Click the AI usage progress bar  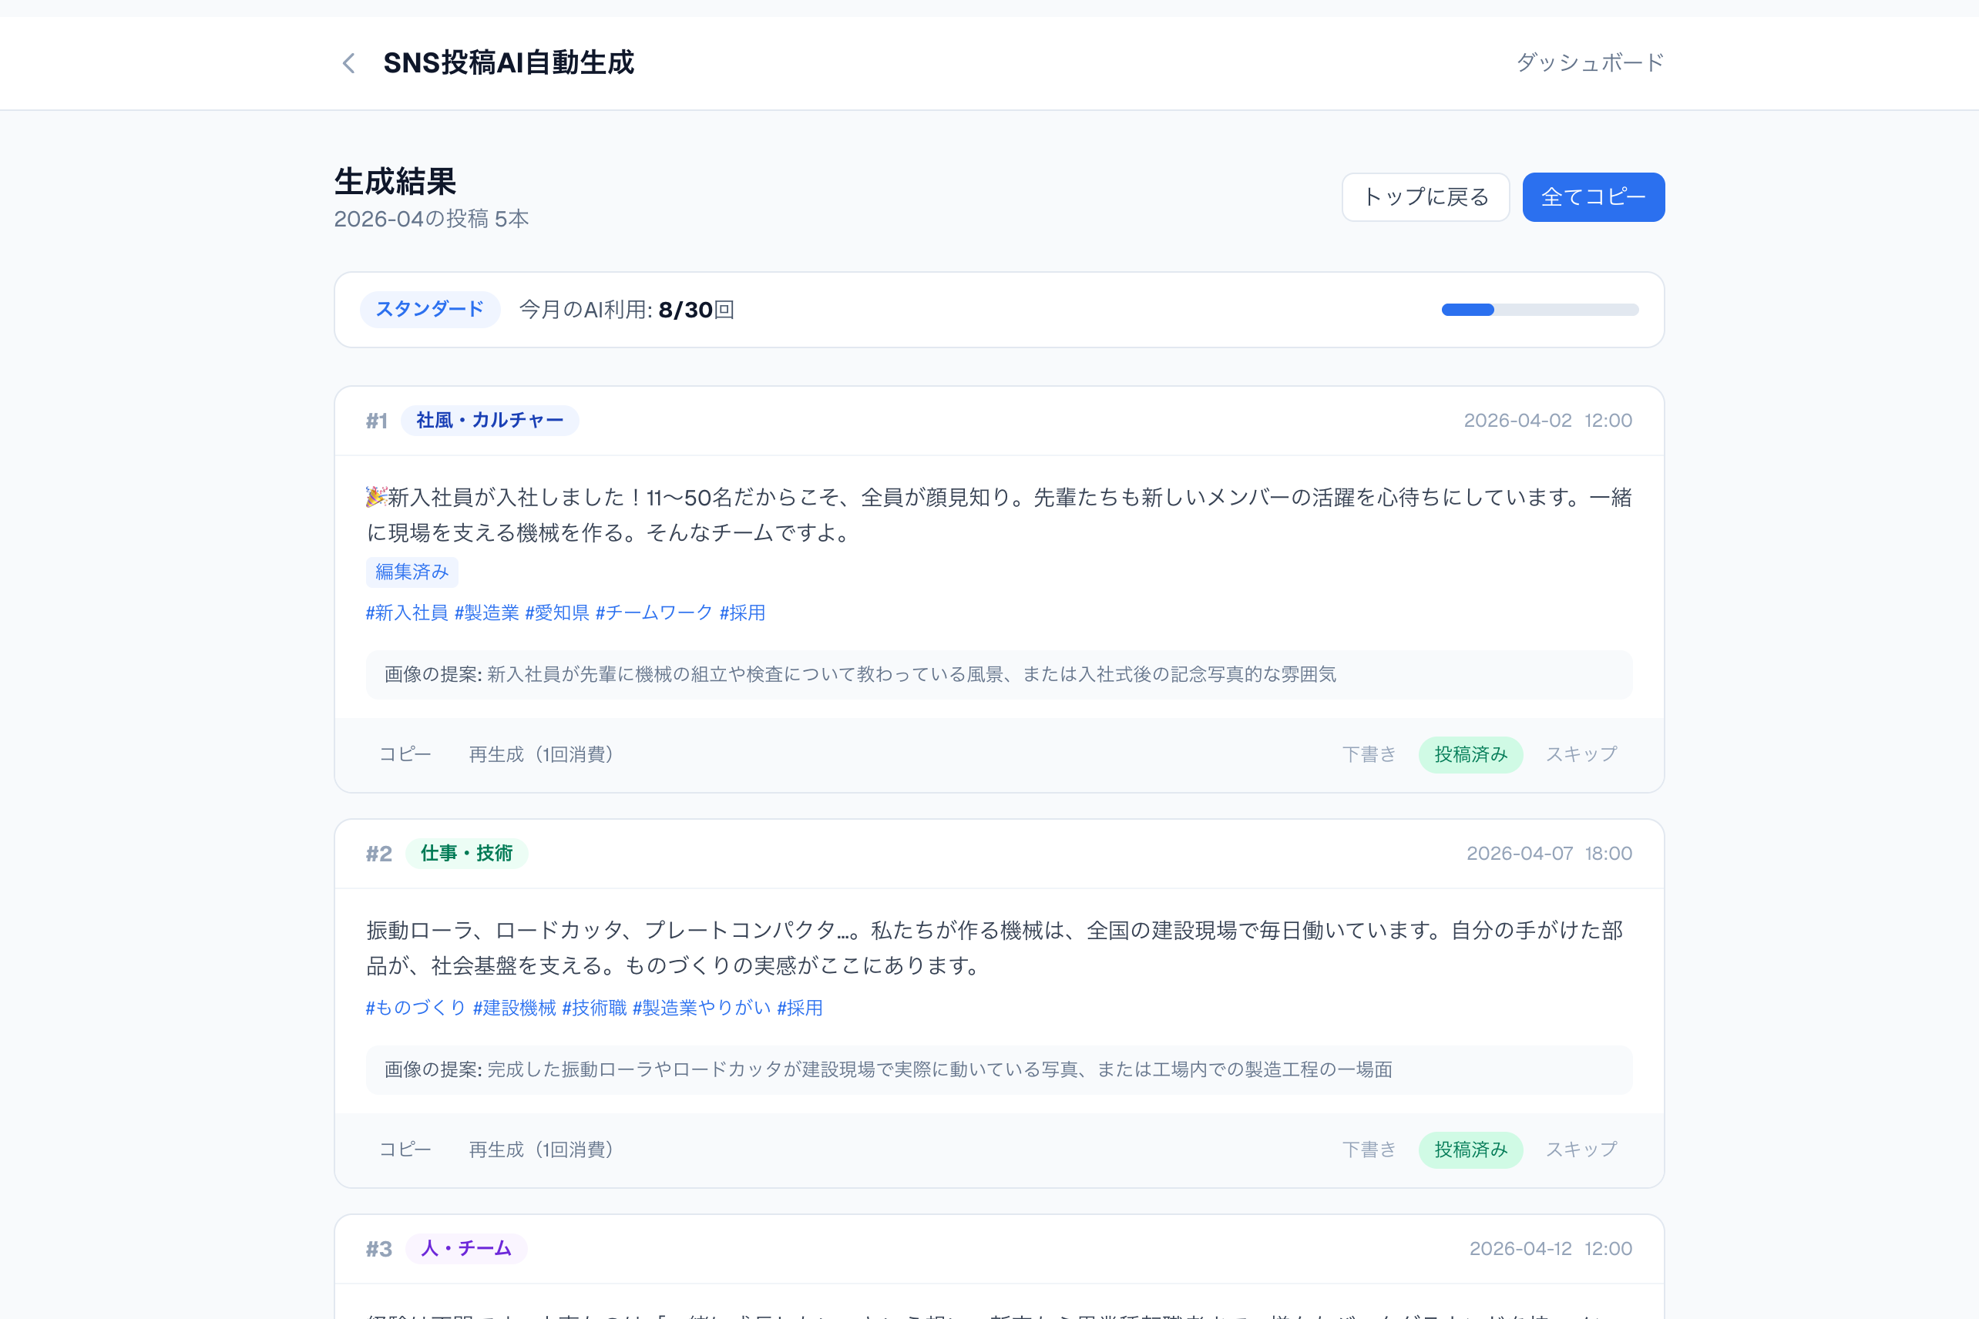(x=1540, y=309)
